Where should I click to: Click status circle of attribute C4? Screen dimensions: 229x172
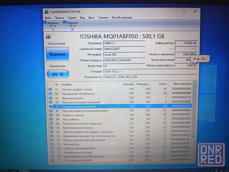coord(52,148)
